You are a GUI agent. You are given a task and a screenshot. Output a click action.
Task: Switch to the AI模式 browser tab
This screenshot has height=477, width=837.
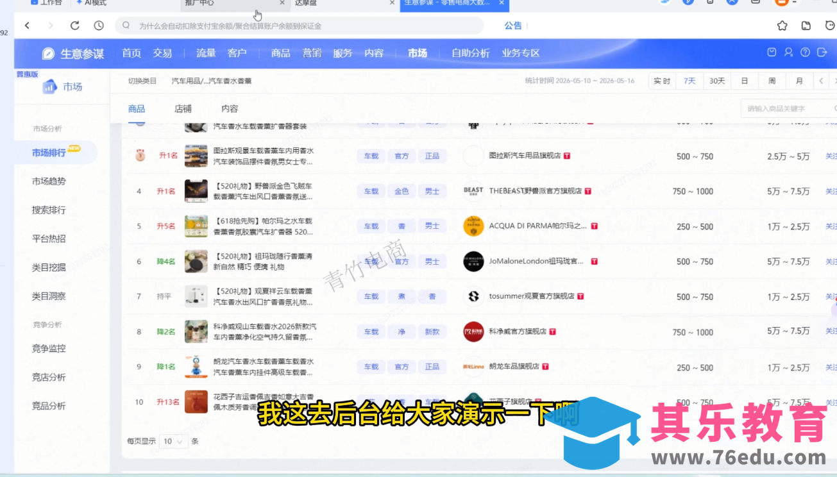pyautogui.click(x=92, y=3)
